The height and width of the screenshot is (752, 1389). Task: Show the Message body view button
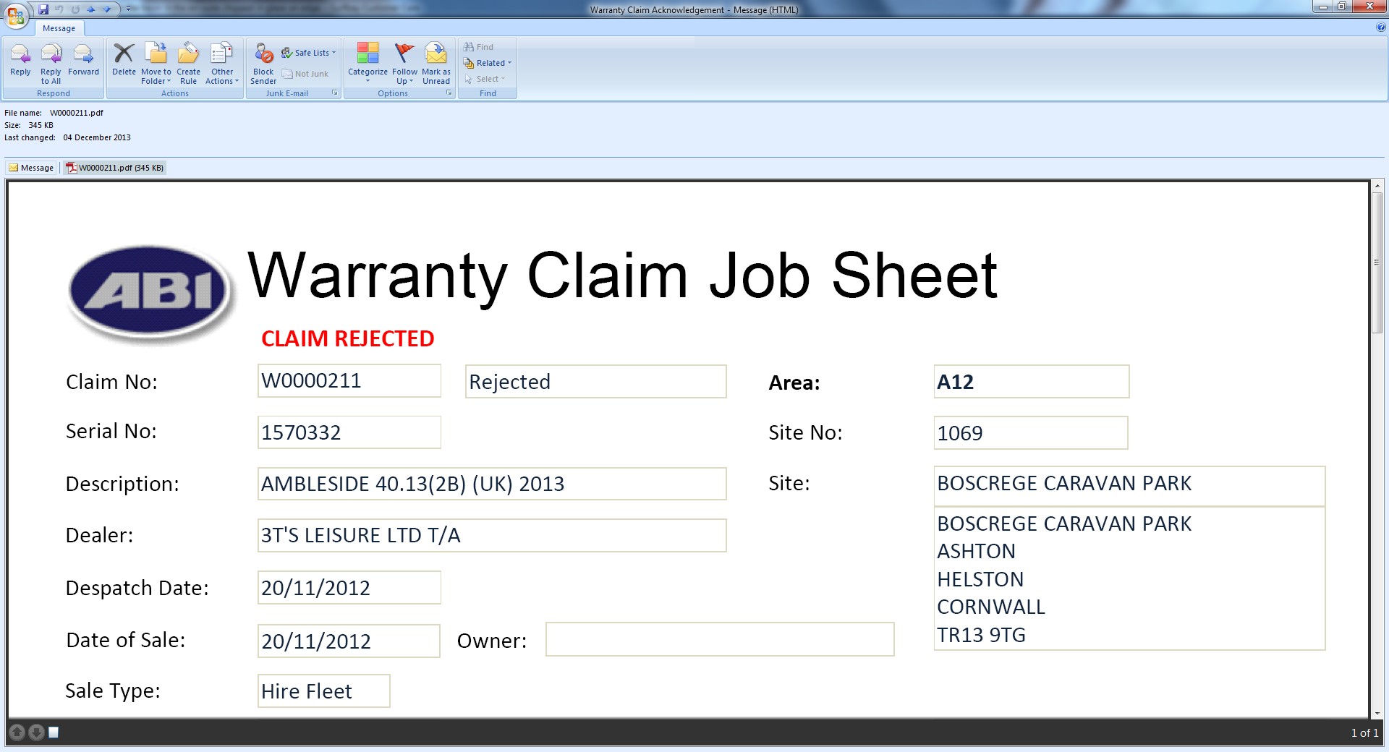tap(31, 168)
